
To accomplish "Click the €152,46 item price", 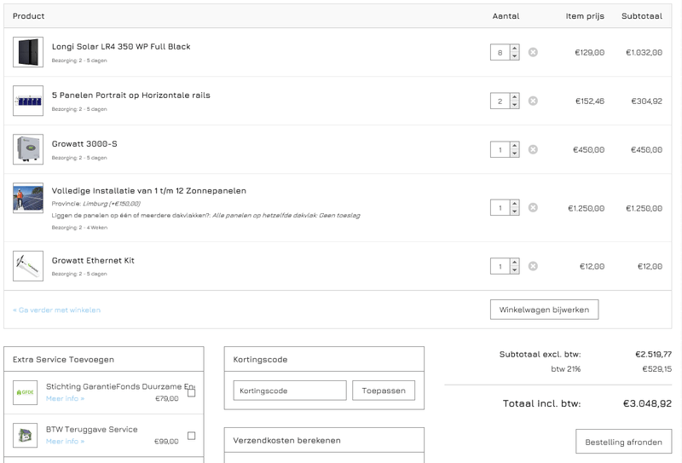I will pos(590,101).
